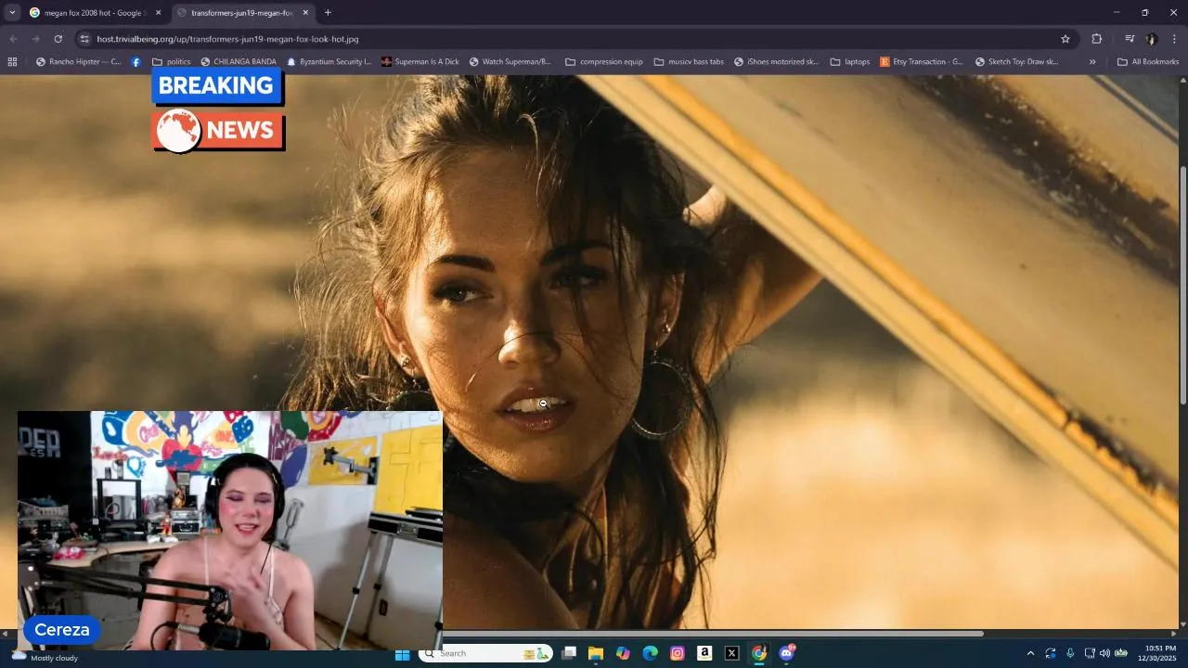Click the URL address bar text
This screenshot has height=668, width=1188.
coord(227,39)
